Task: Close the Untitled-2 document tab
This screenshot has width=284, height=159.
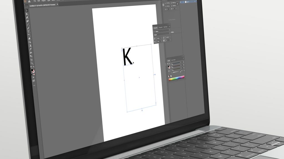Action: click(x=57, y=4)
